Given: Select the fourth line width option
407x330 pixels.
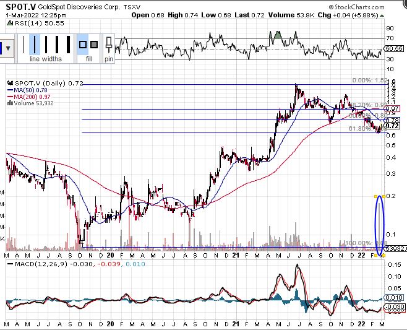Looking at the screenshot, I should [57, 45].
